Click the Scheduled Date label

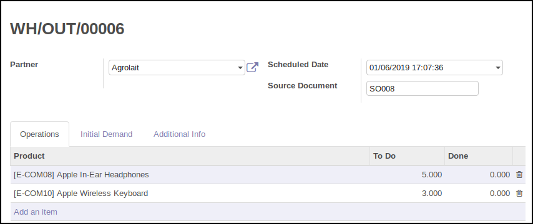click(x=298, y=64)
